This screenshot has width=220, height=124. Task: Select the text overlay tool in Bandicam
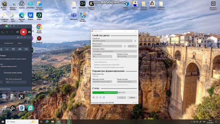[12, 32]
